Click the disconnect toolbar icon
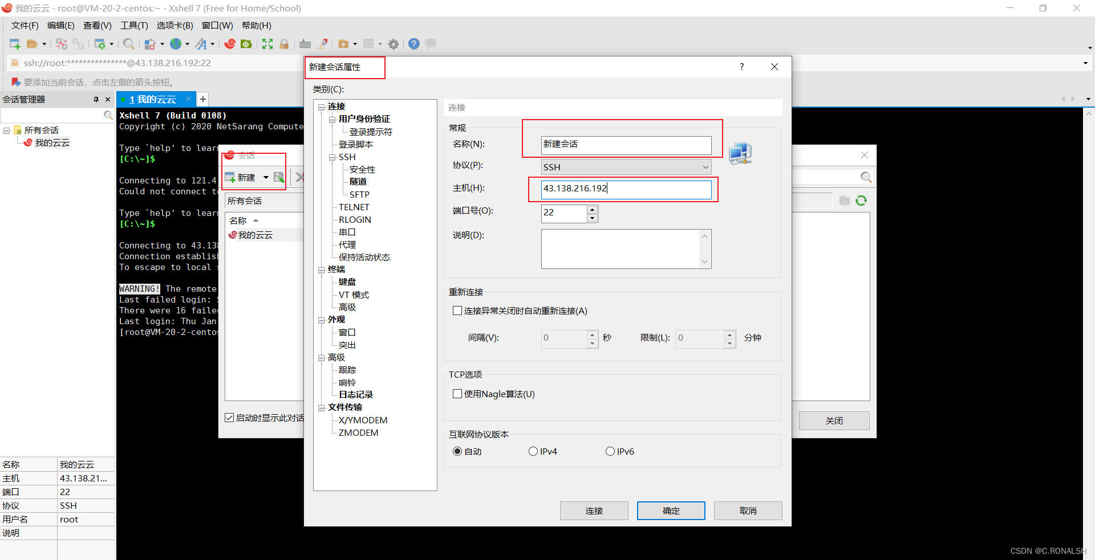1095x560 pixels. pyautogui.click(x=62, y=44)
